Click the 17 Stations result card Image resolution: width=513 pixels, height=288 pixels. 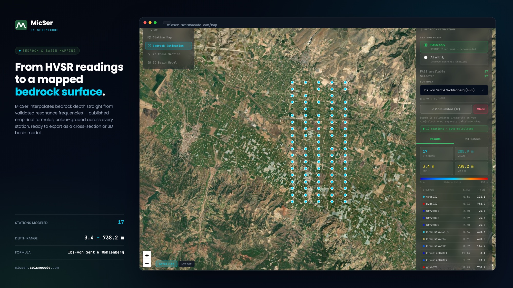tap(436, 153)
